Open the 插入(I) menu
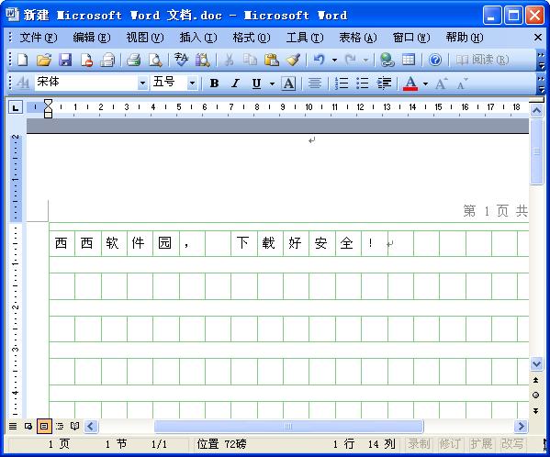 click(198, 37)
